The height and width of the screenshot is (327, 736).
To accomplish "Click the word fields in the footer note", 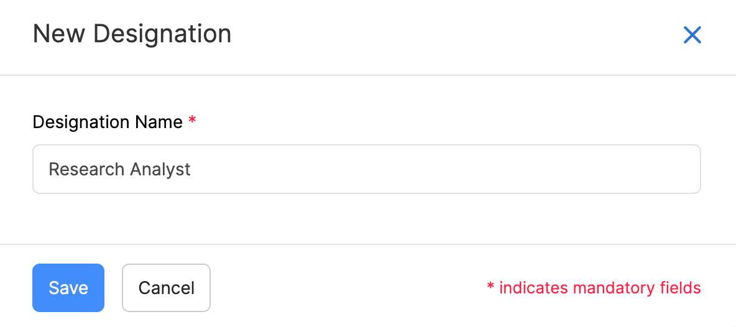I will click(681, 288).
